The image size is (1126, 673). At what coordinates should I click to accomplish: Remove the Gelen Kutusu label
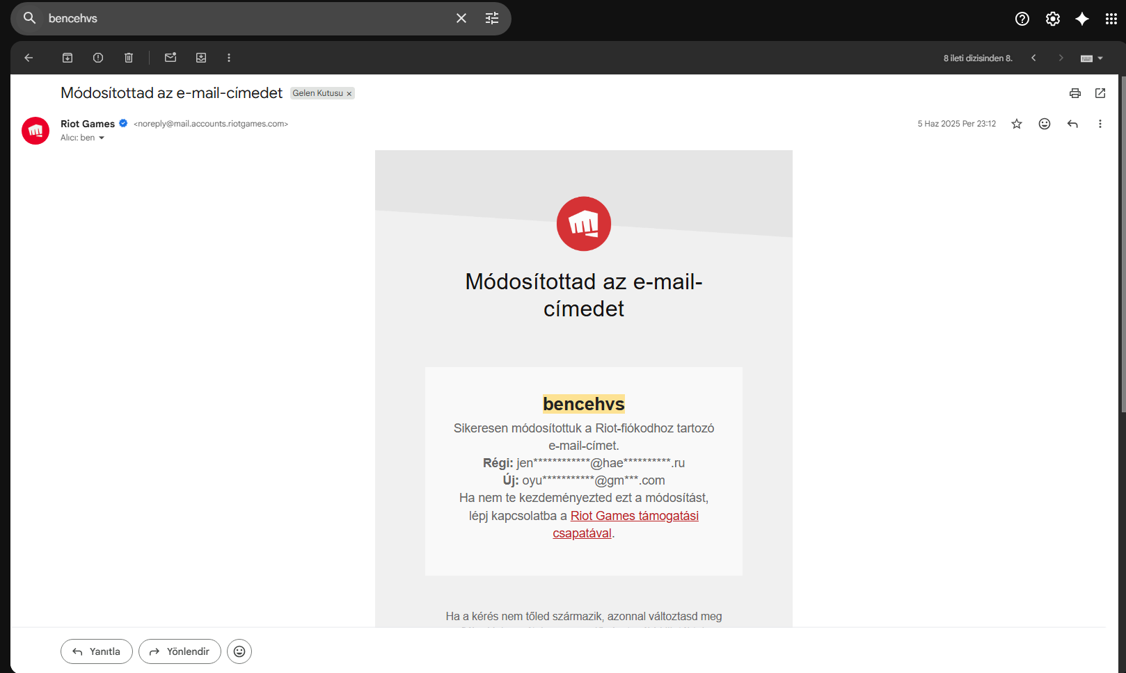349,93
